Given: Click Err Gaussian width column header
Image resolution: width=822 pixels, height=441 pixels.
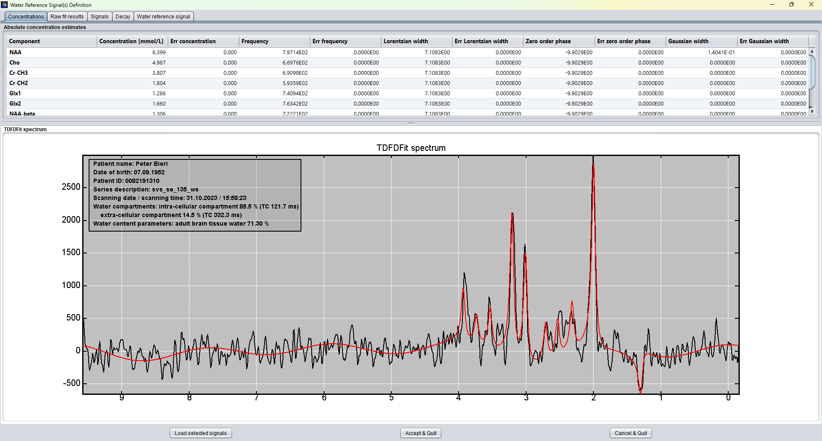Looking at the screenshot, I should coord(773,41).
